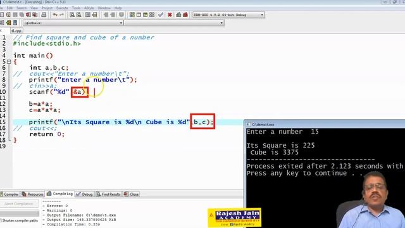The height and width of the screenshot is (228, 405).
Task: Click the 'return 0;' code line
Action: [47, 134]
